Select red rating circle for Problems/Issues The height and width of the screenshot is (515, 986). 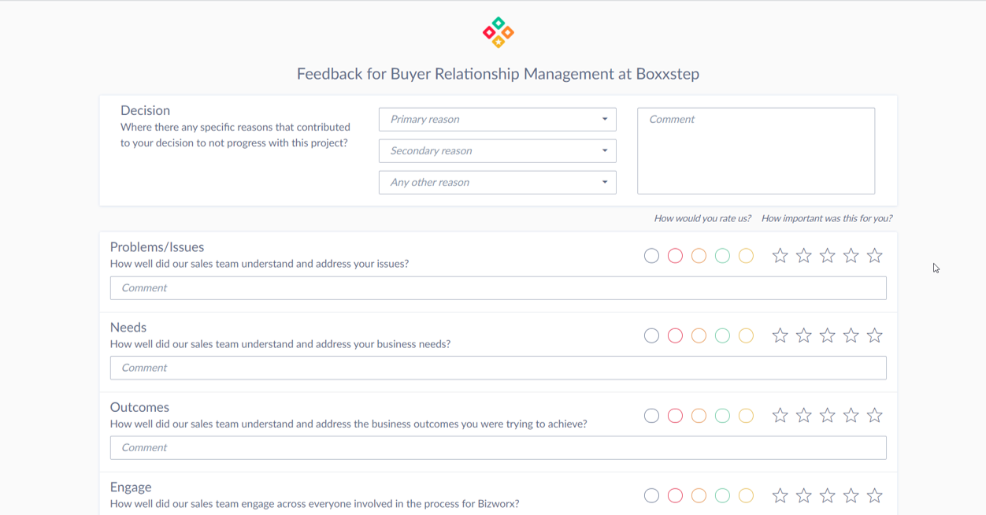click(675, 256)
